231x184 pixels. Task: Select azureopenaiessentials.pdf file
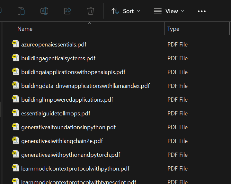pyautogui.click(x=54, y=45)
